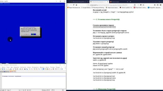Toggle the Firefox sidebar icon
The width and height of the screenshot is (163, 91).
[158, 5]
